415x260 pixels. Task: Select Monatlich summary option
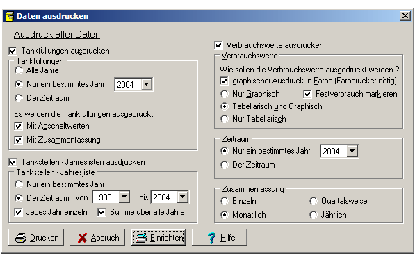click(225, 215)
